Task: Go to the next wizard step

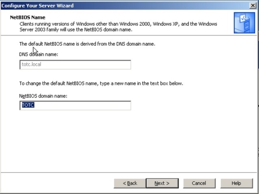Action: click(x=162, y=183)
